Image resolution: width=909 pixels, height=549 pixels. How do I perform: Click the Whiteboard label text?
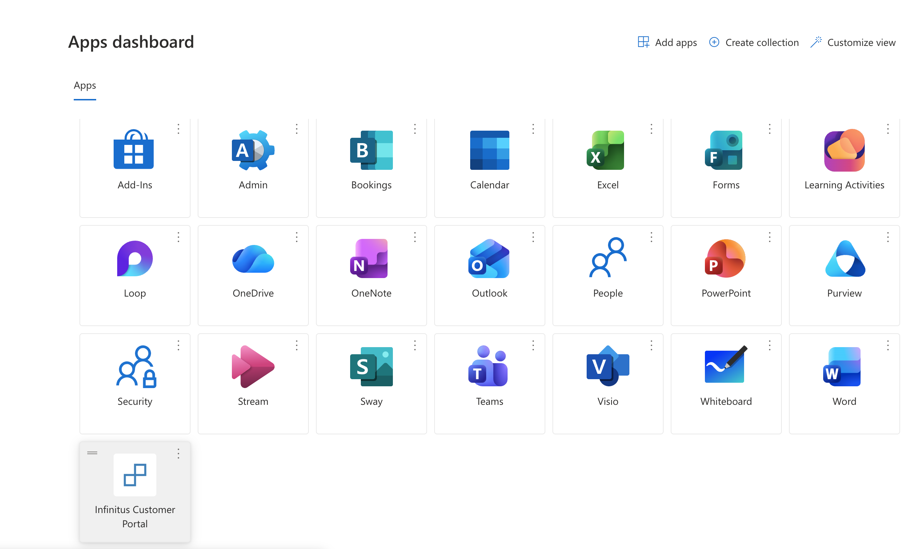coord(726,401)
